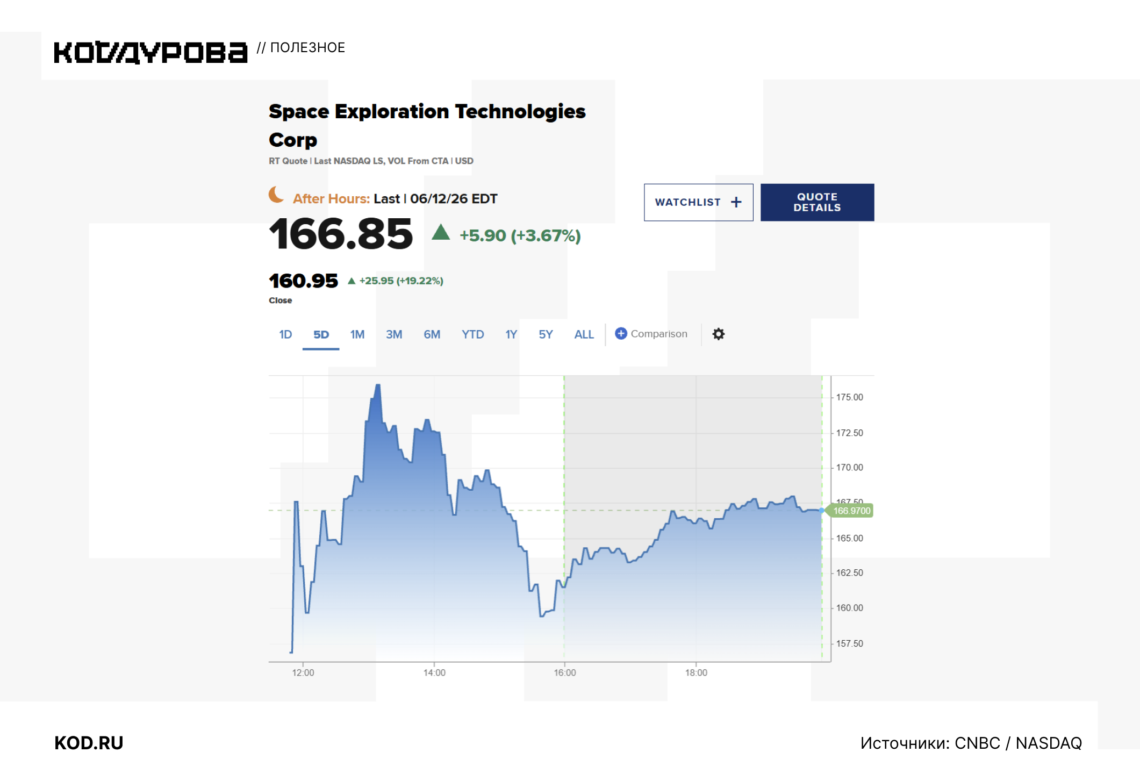This screenshot has height=781, width=1140.
Task: Open the 5Y chart view
Action: [x=546, y=334]
